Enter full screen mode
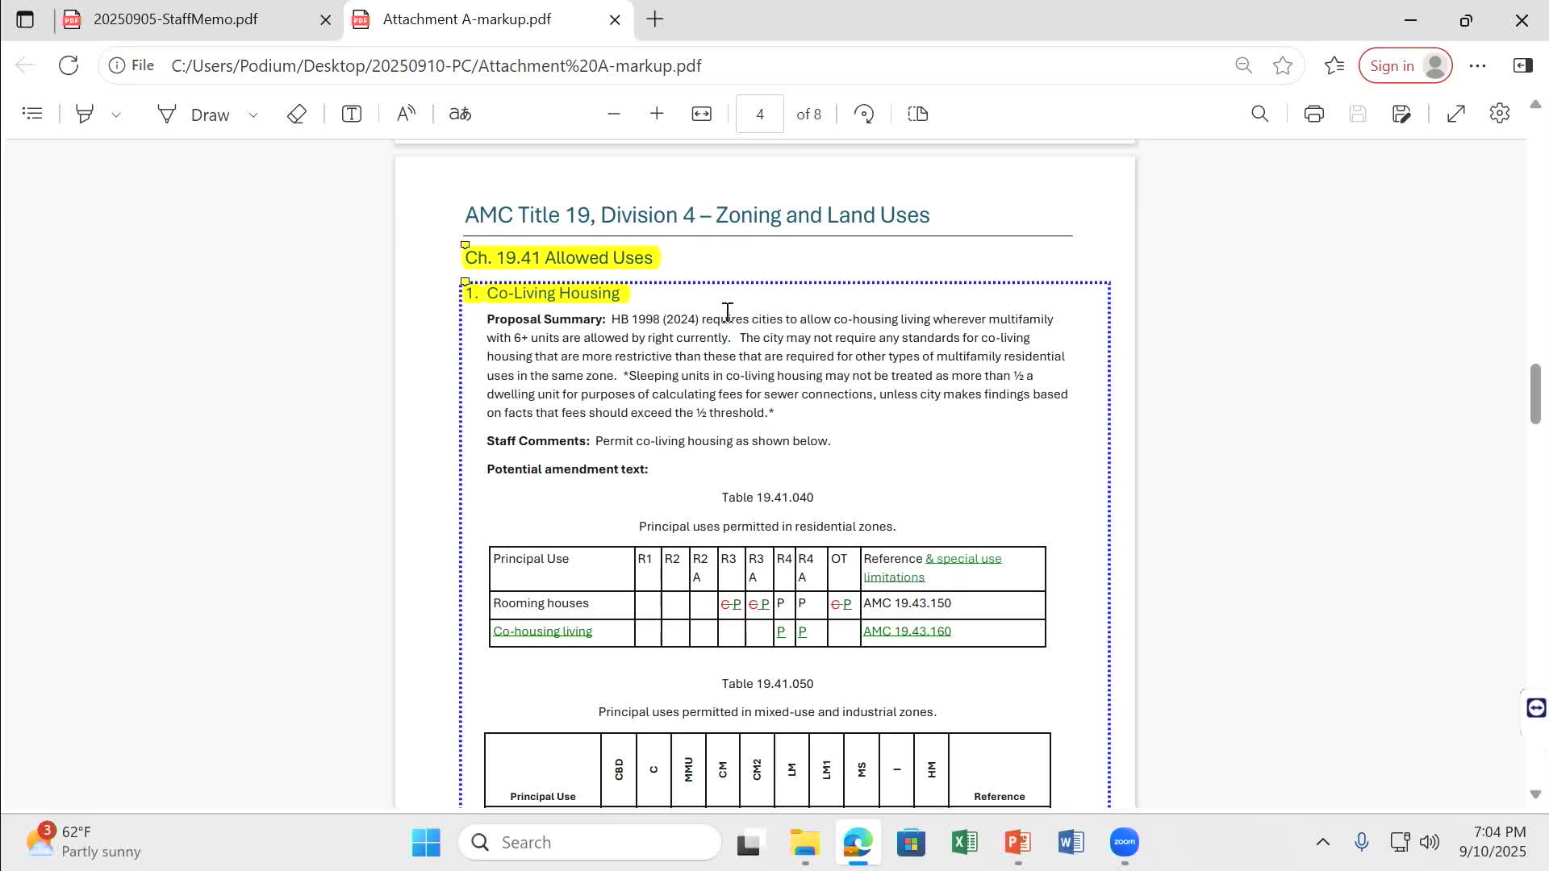 (1455, 114)
